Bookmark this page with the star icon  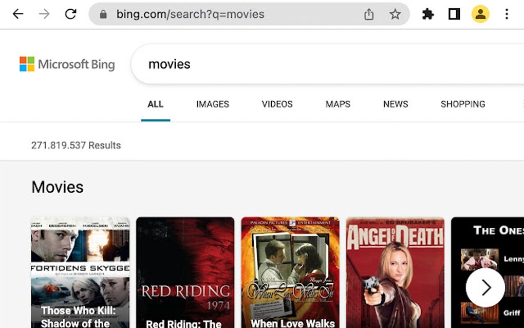396,14
